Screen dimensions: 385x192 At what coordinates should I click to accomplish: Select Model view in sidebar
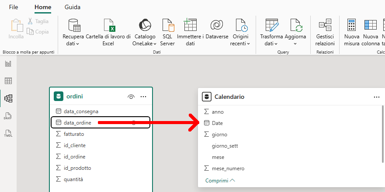(x=8, y=98)
